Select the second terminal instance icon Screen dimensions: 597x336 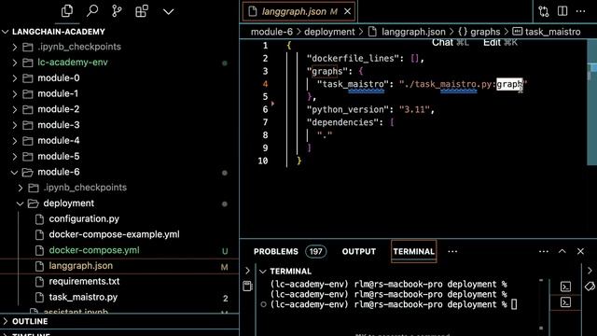(565, 302)
